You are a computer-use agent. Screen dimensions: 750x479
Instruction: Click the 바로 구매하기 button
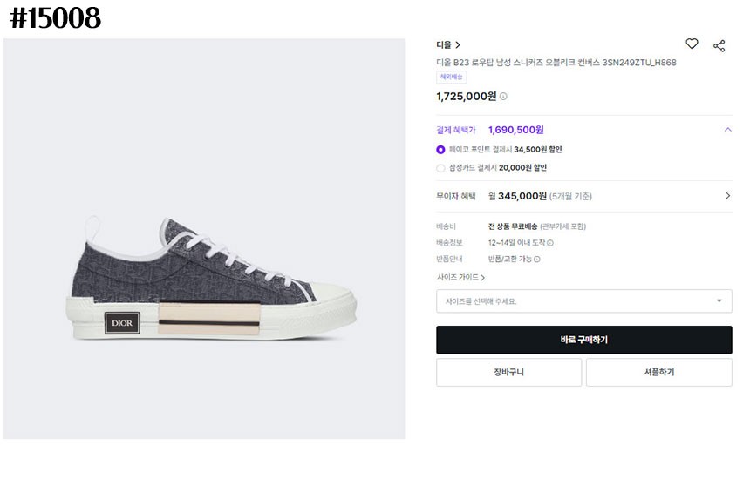(583, 340)
